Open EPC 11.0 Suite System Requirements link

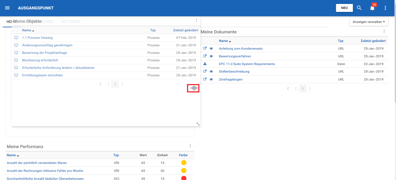point(247,64)
